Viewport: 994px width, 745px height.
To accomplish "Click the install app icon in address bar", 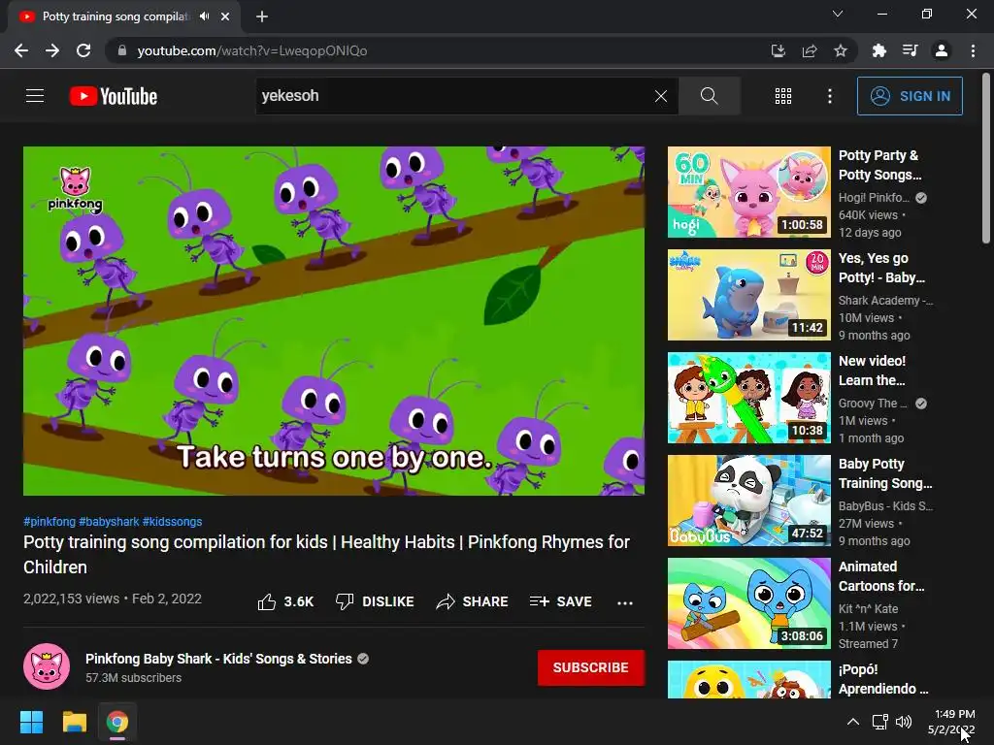I will 779,50.
